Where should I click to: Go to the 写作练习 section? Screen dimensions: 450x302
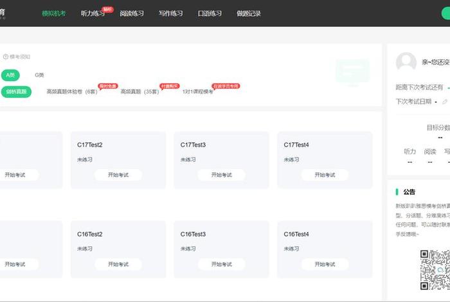171,13
